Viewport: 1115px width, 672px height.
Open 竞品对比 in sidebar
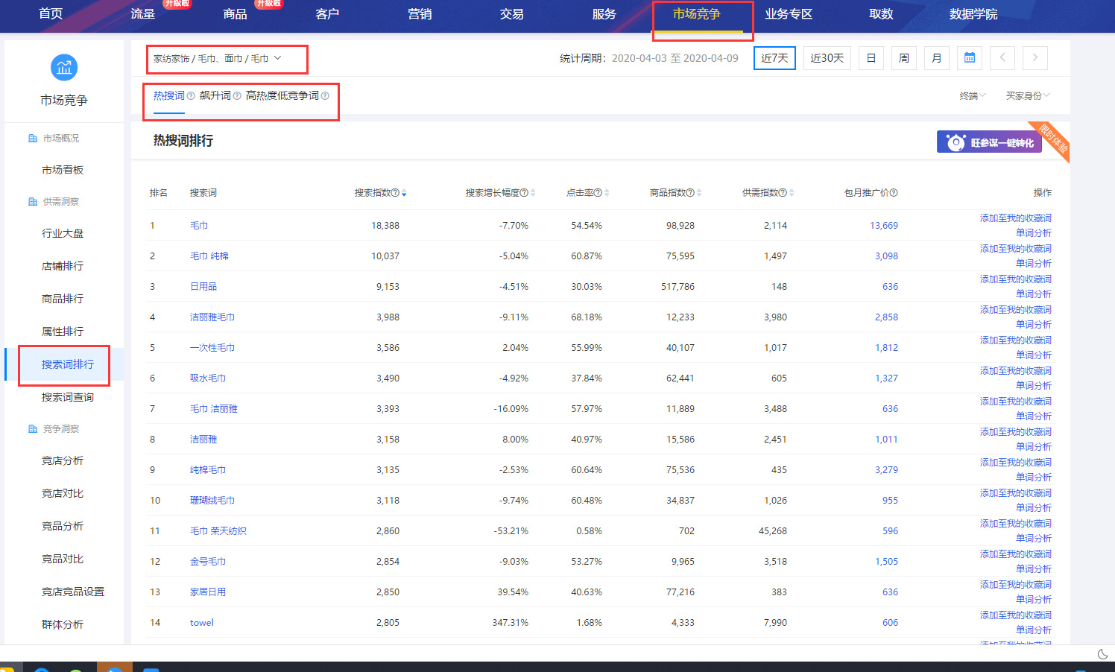click(63, 559)
